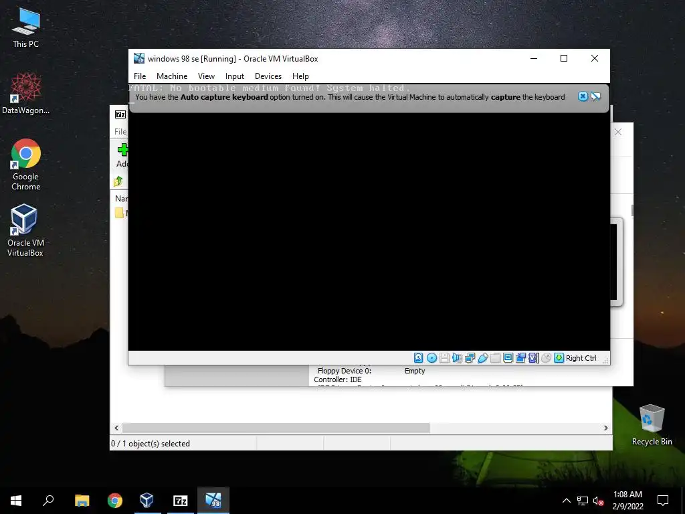Open the floppy disk indicator in VM status bar
Screen dimensions: 685x514
[444, 358]
